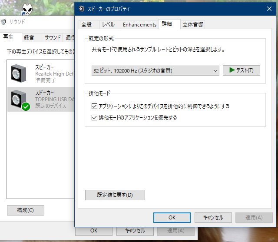278x242 pixels.
Task: Click OK in Speaker Properties dialog
Action: [x=172, y=217]
